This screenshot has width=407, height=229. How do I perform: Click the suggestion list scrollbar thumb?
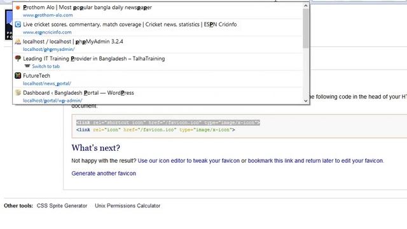306,29
